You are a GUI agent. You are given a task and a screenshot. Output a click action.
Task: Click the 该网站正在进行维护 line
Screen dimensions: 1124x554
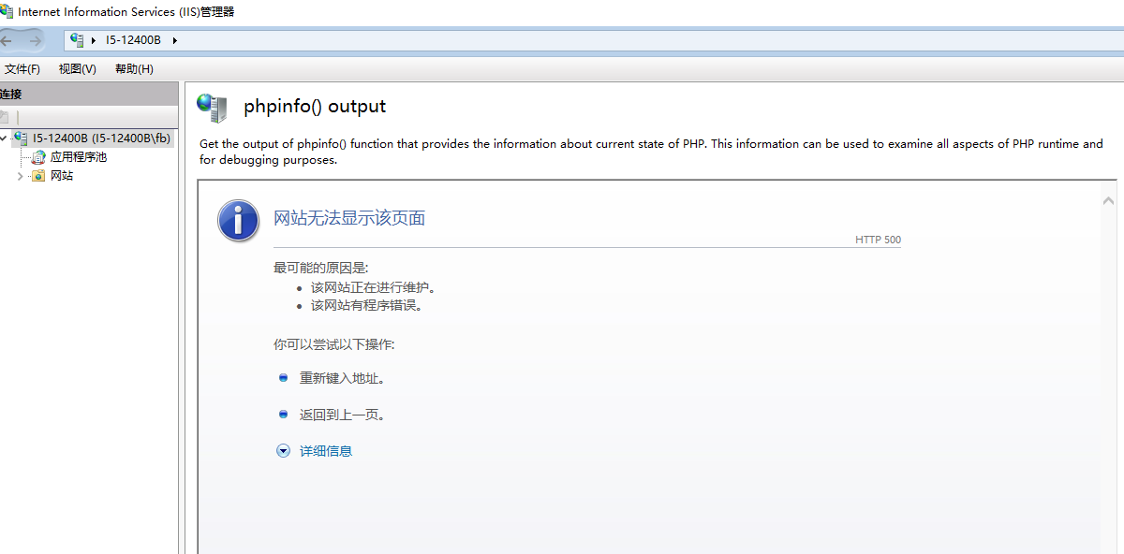point(374,287)
